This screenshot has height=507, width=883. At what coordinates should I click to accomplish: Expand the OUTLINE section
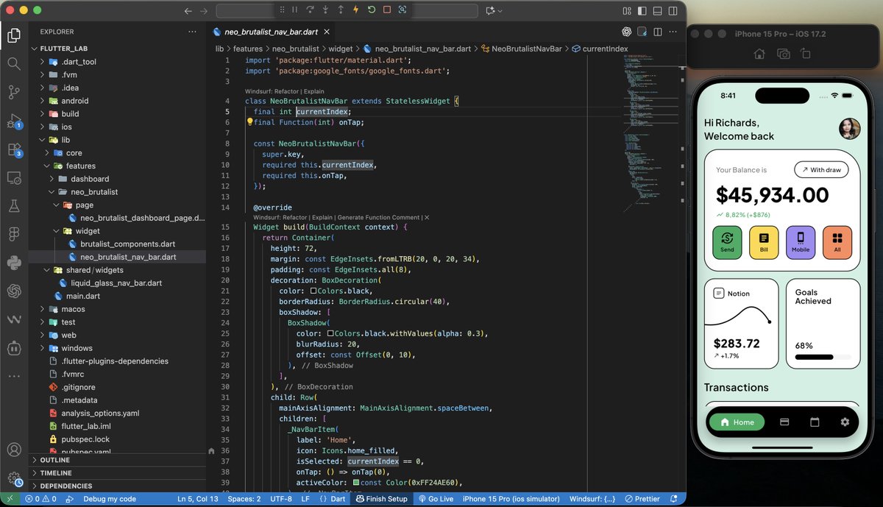[117, 460]
